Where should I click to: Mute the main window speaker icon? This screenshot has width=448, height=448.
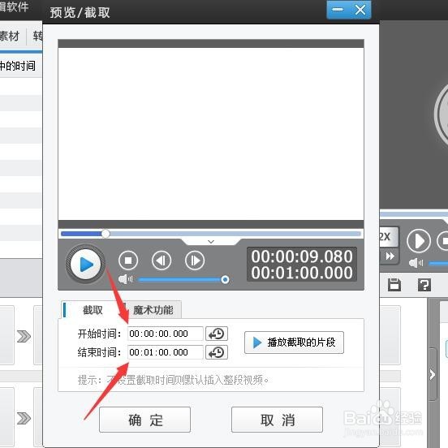point(416,263)
